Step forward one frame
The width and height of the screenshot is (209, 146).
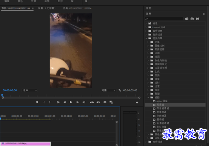77,102
